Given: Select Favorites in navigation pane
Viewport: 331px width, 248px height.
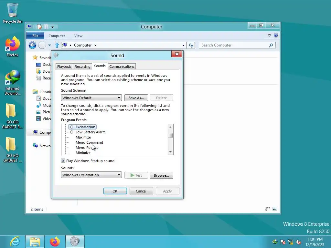Looking at the screenshot, I should pyautogui.click(x=42, y=57).
